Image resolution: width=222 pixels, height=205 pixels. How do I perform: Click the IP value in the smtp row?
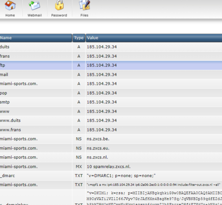point(102,102)
